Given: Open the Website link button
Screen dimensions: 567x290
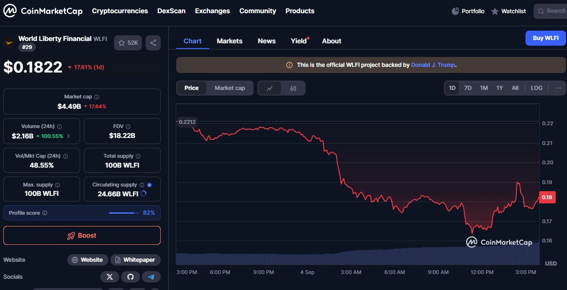Looking at the screenshot, I should pos(88,260).
